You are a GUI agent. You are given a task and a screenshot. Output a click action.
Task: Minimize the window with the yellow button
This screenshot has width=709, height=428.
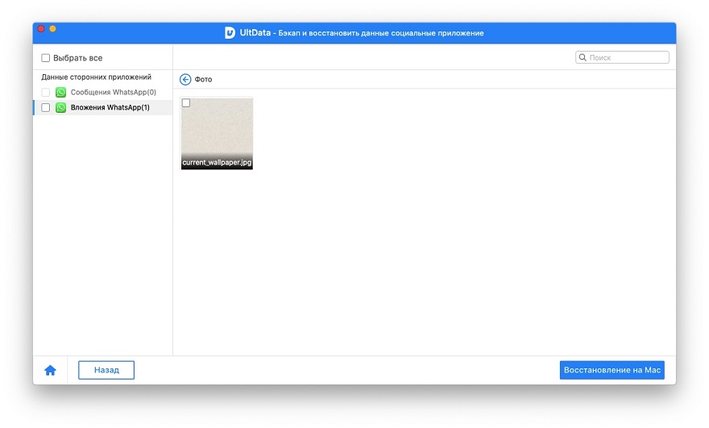tap(52, 29)
